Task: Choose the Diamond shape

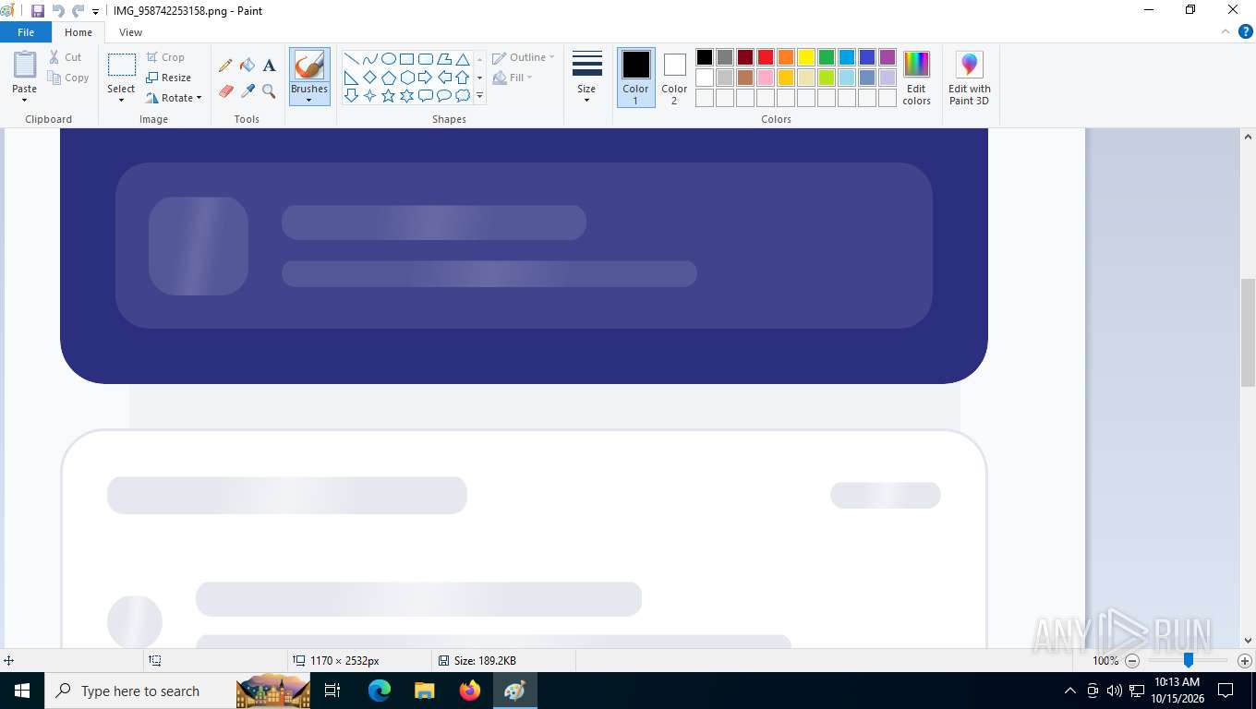Action: click(x=370, y=78)
